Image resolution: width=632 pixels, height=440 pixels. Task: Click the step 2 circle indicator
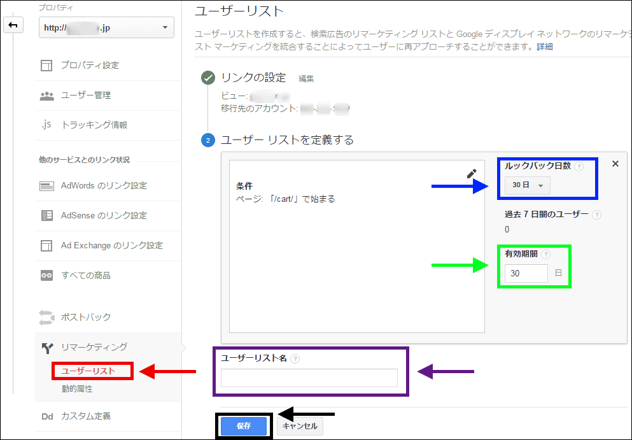[208, 140]
